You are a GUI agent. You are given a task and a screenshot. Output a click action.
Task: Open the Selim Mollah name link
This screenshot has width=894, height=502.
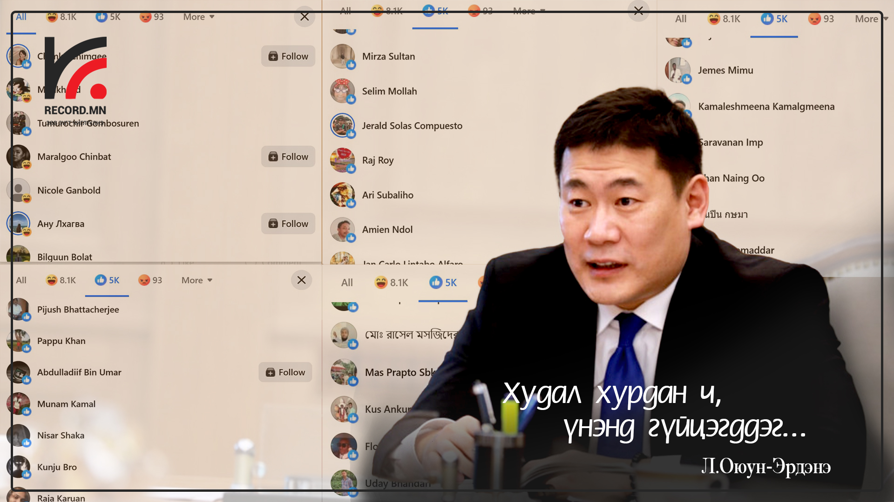[390, 91]
